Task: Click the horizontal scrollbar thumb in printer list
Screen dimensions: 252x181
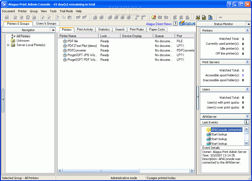Action: 101,171
